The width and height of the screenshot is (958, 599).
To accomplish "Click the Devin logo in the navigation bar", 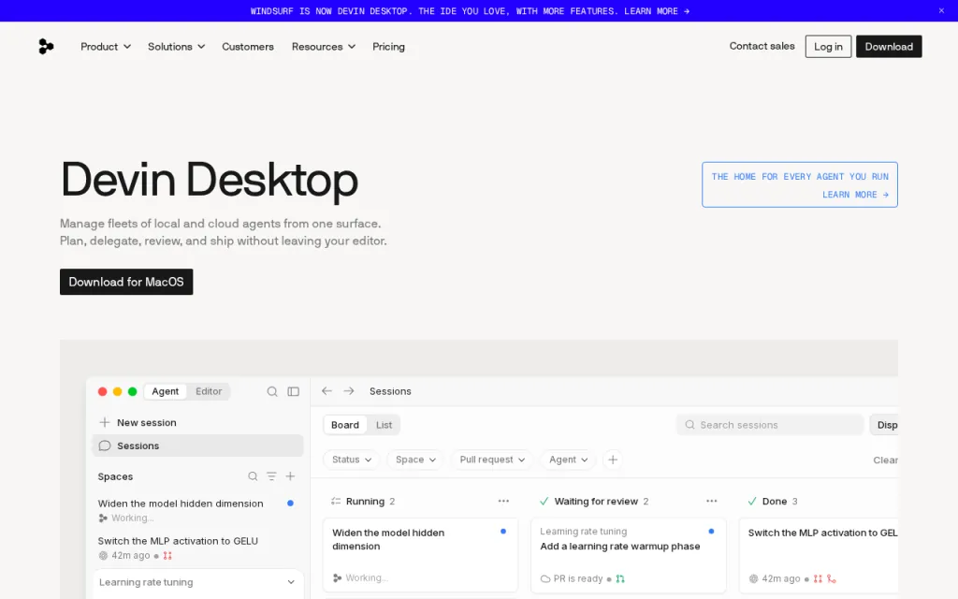I will (x=46, y=47).
